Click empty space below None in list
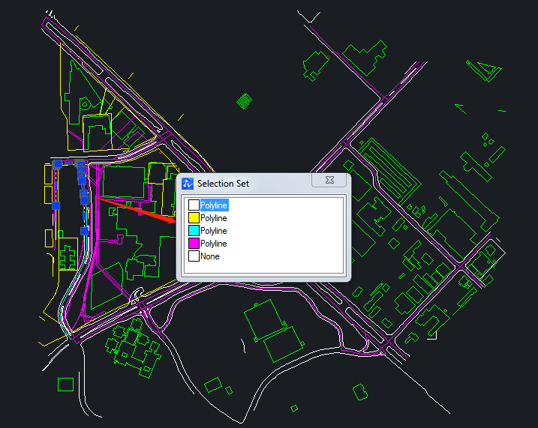Screen dimensions: 538x428 coord(263,268)
